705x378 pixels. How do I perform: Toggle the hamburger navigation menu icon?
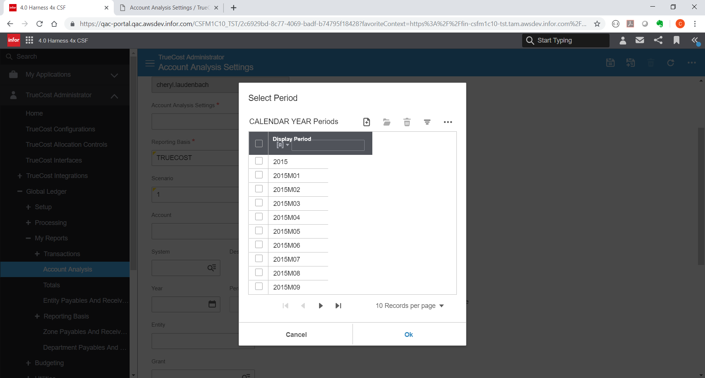[x=150, y=63]
